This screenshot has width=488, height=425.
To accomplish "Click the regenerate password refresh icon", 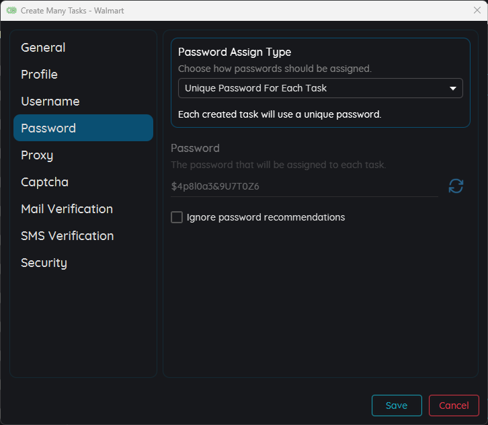I will (456, 186).
